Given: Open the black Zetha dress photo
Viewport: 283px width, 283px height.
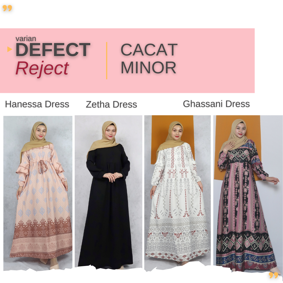Looking at the screenshot, I should click(x=108, y=192).
